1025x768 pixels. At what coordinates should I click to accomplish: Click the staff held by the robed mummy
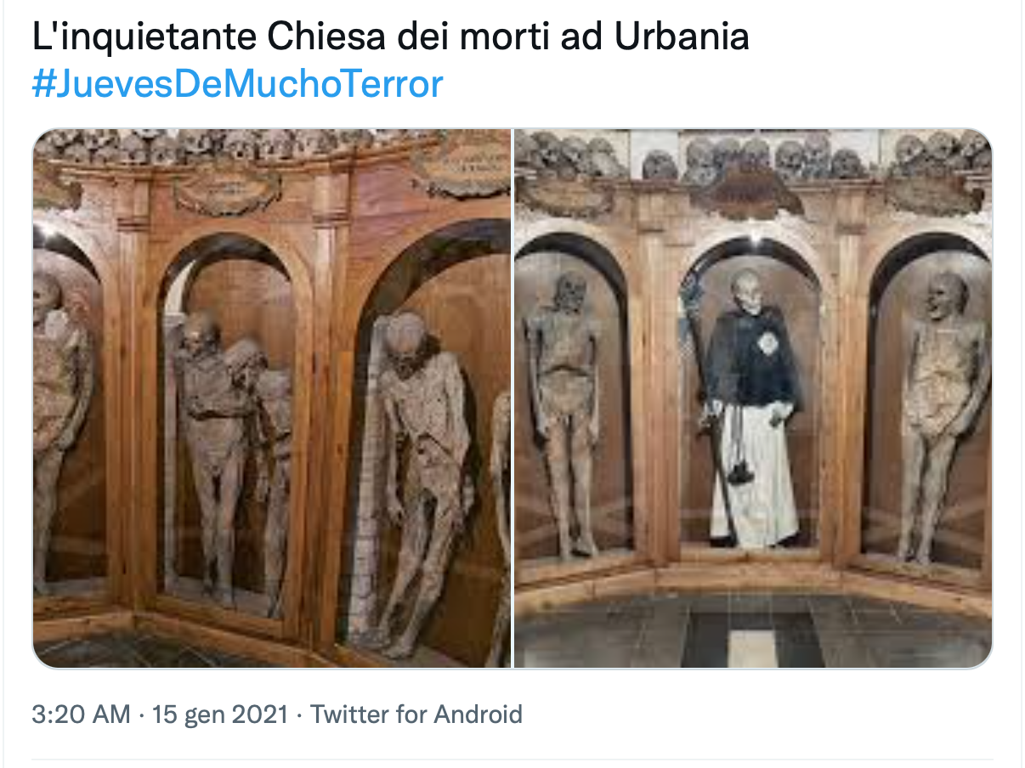click(707, 399)
